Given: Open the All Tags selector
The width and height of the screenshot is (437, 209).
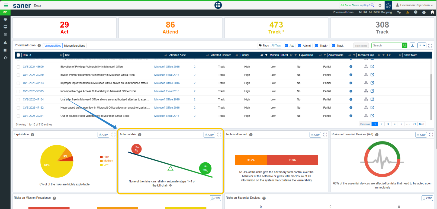Looking at the screenshot, I should pyautogui.click(x=276, y=46).
